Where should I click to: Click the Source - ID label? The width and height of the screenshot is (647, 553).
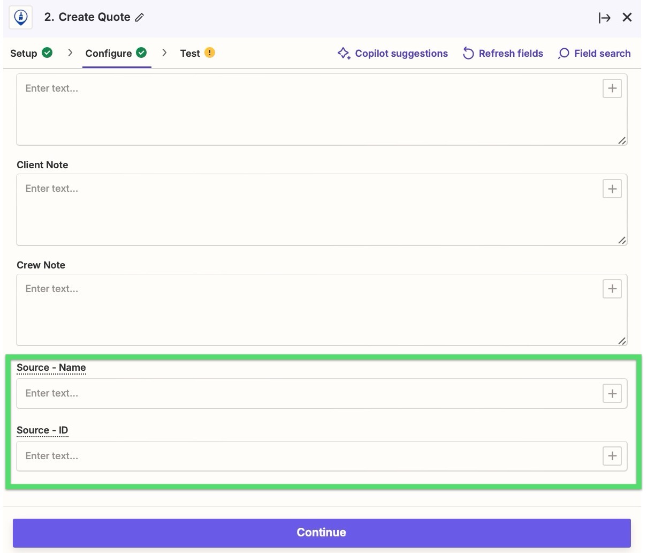[42, 430]
